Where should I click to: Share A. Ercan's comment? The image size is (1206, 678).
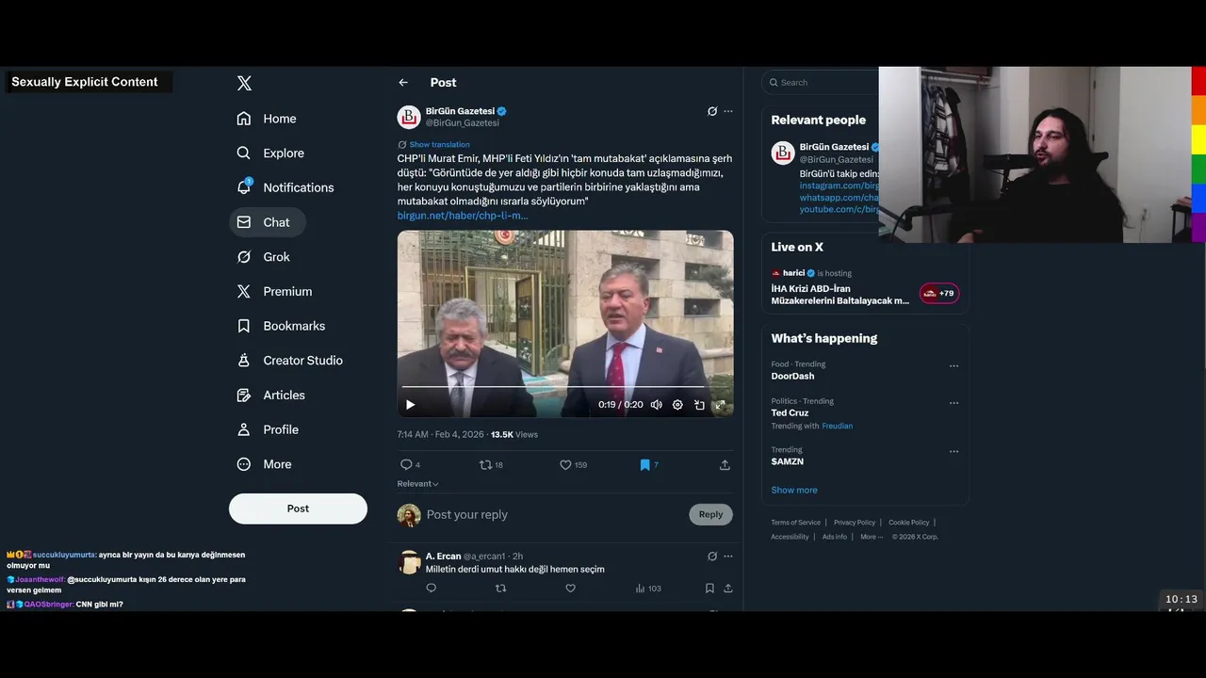tap(727, 588)
